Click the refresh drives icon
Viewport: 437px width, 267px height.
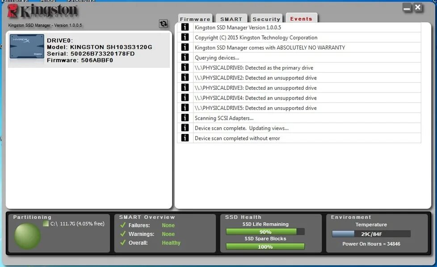164,24
